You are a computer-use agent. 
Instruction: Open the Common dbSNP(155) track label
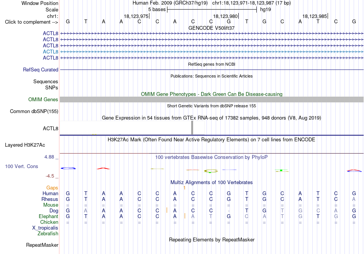coord(34,111)
